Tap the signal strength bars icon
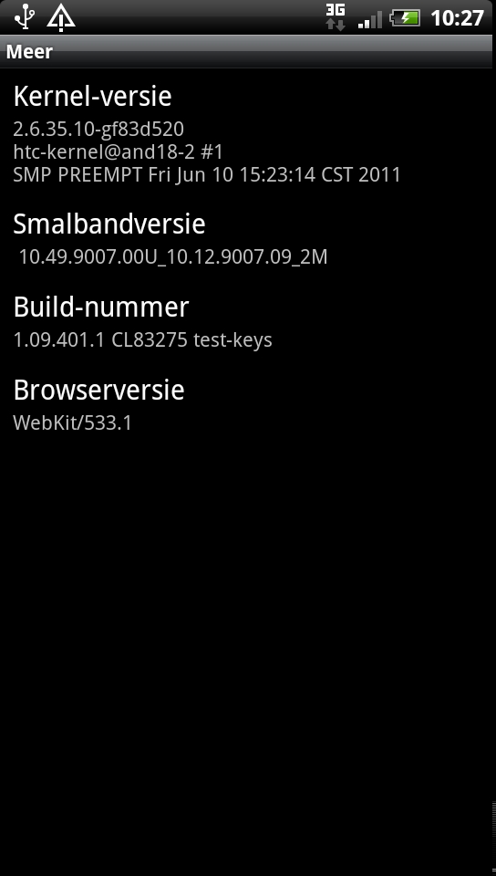 [x=370, y=19]
